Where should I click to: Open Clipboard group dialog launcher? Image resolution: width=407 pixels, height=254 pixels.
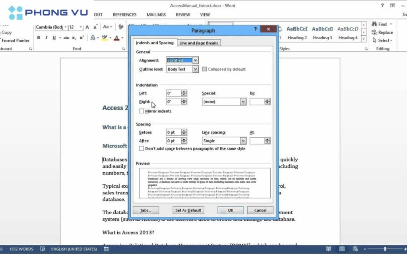30,49
